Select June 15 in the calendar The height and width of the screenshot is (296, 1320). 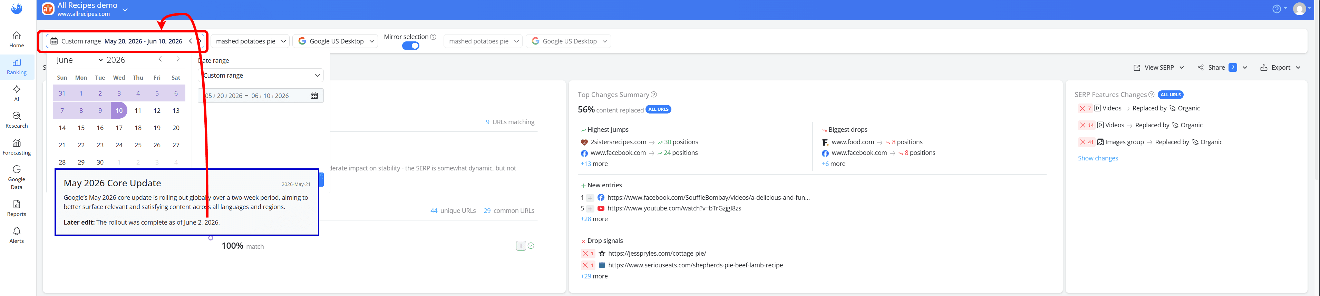[x=81, y=128]
